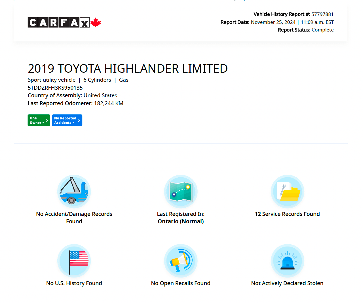The height and width of the screenshot is (303, 363).
Task: Click the tow truck accident icon
Action: [x=74, y=192]
